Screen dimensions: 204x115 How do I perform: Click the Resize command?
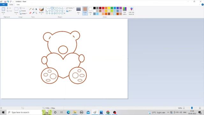pyautogui.click(x=23, y=11)
